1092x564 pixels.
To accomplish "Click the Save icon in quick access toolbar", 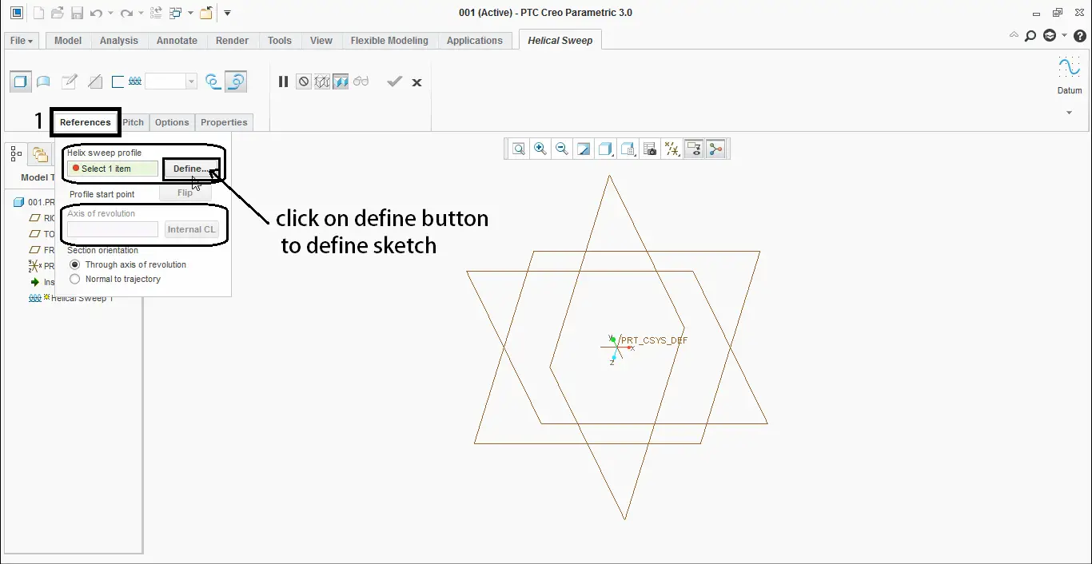I will 77,13.
